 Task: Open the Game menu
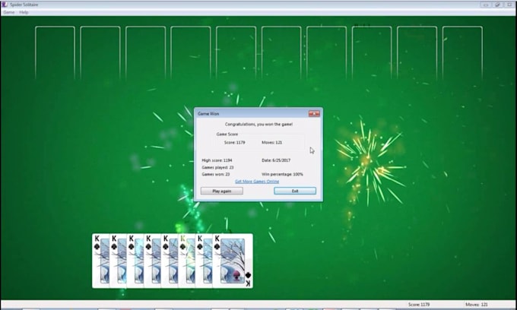point(9,12)
